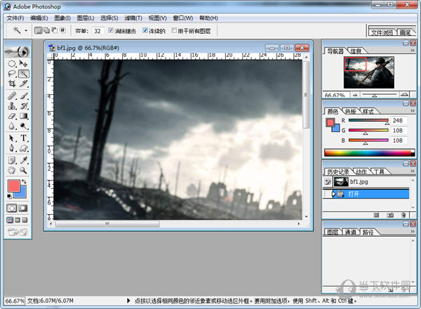Select the Eyedropper tool

pos(24,160)
